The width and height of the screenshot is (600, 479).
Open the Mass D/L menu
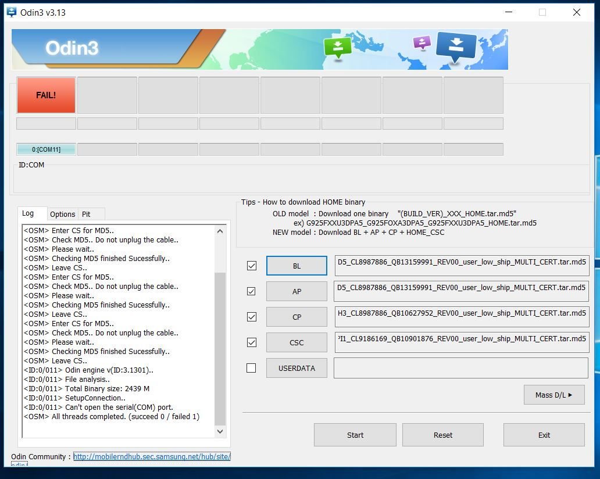554,395
